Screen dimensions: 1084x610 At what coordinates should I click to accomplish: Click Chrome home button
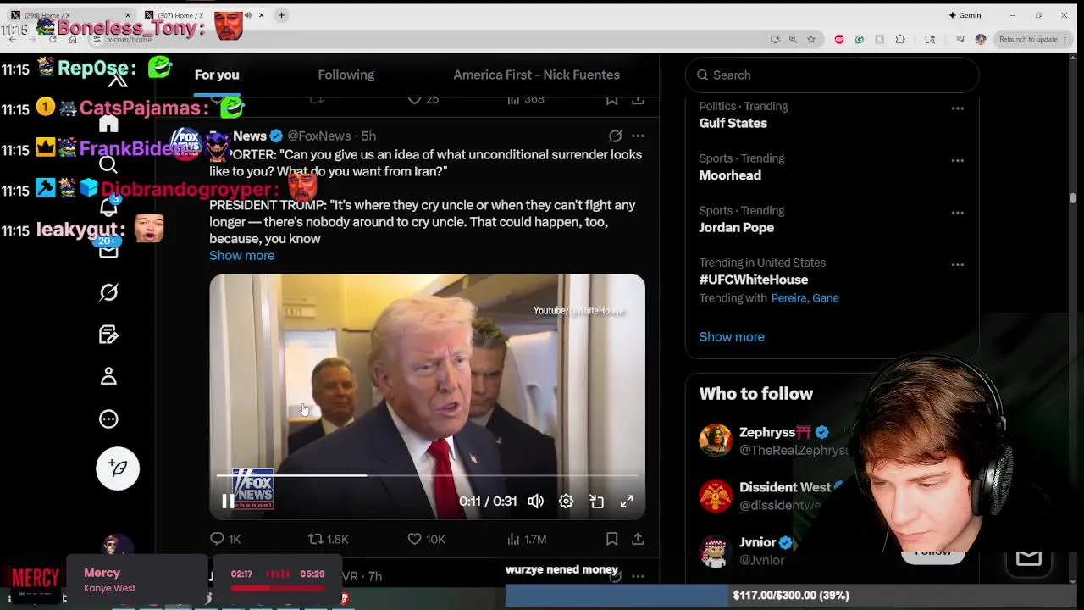tap(73, 39)
